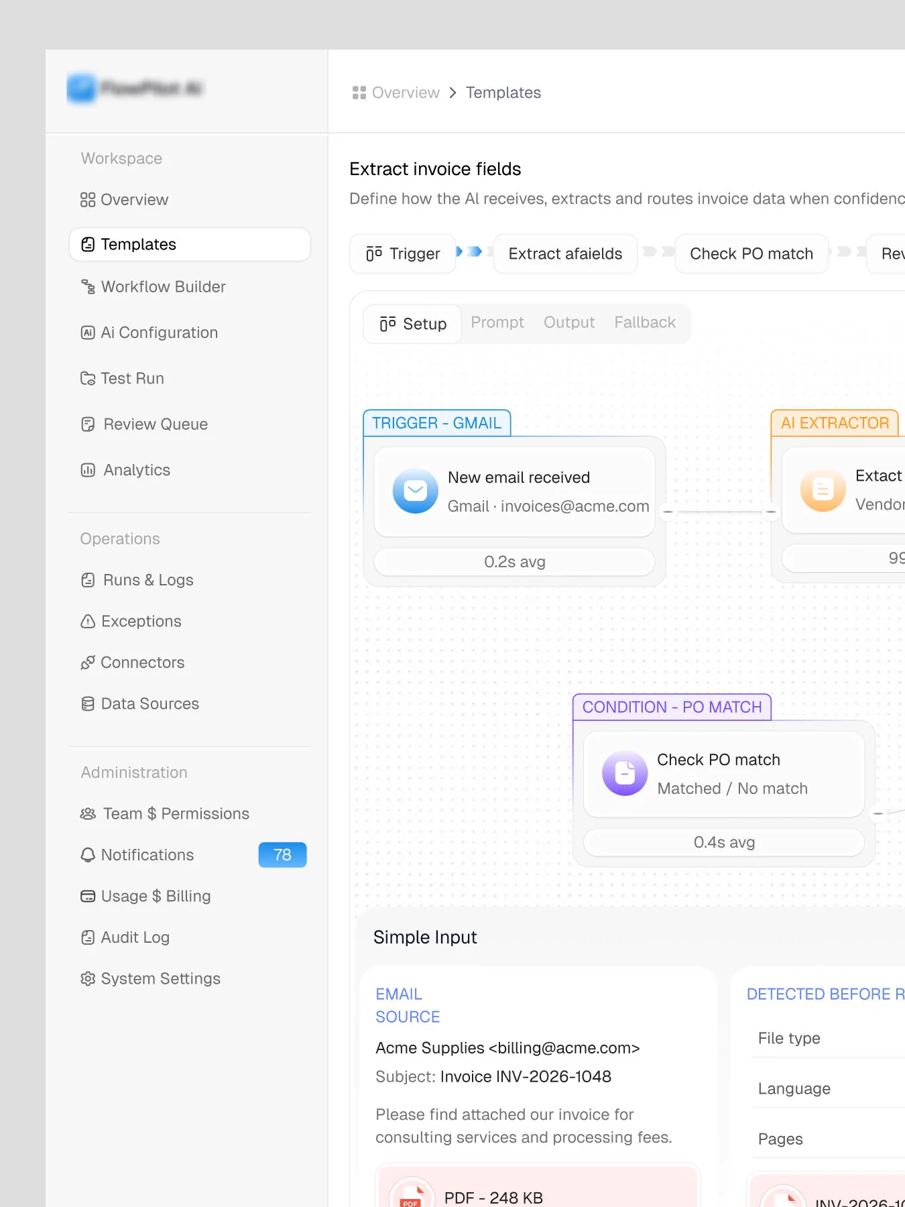This screenshot has width=905, height=1207.
Task: Click the Notifications badge showing 78
Action: click(x=282, y=855)
